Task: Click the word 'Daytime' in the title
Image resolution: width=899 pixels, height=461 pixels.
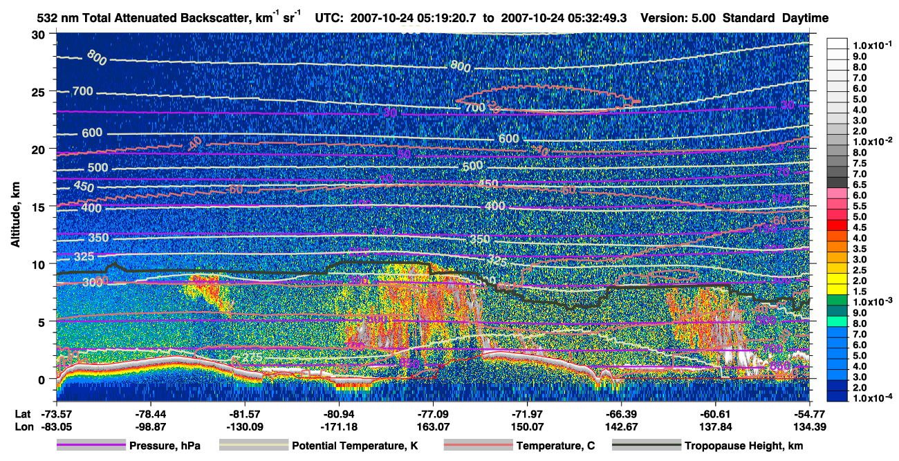Action: pyautogui.click(x=806, y=19)
